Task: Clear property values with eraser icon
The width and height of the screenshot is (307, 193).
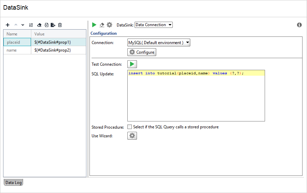Action: coord(39,25)
